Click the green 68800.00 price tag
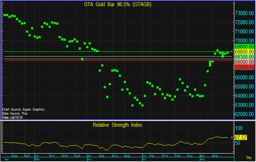256x162 pixels. [244, 46]
